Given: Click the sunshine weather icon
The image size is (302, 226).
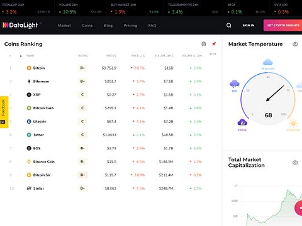Looking at the screenshot, I should tap(293, 123).
